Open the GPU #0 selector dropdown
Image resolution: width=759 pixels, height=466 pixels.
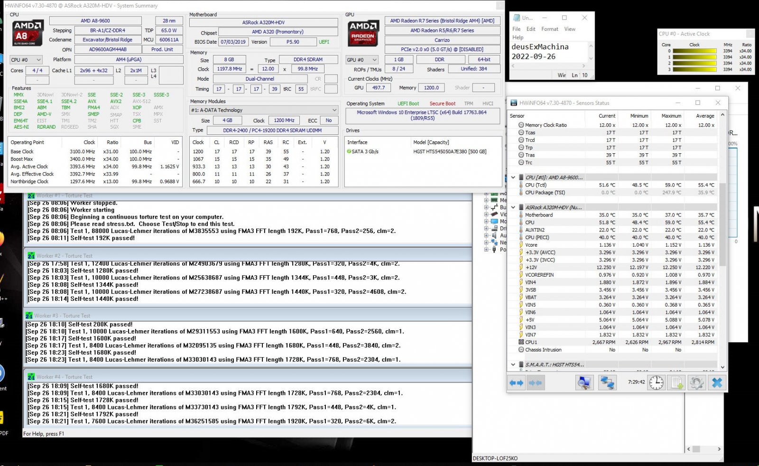[x=362, y=60]
